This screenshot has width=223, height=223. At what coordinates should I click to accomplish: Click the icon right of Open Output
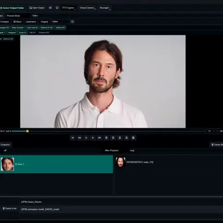[50, 8]
